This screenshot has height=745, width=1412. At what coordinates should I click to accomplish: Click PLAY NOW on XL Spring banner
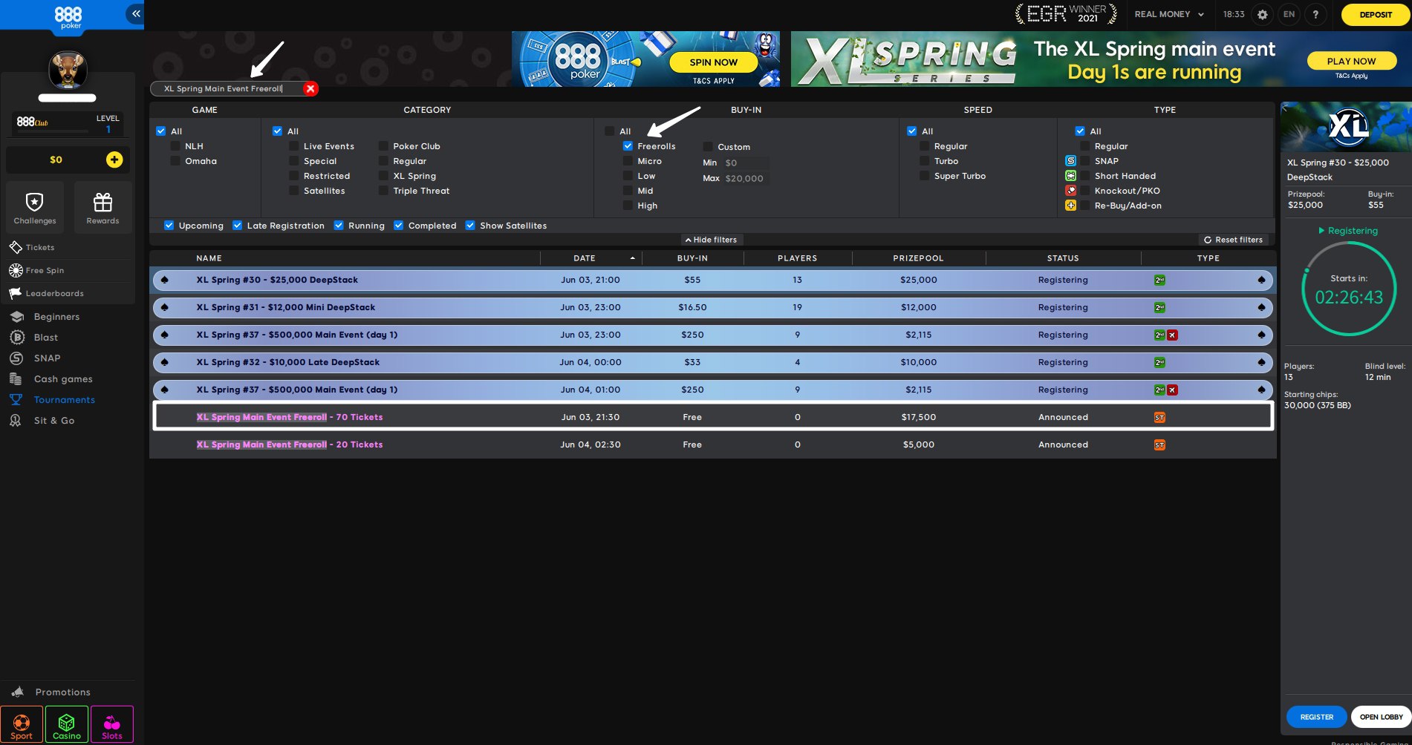pos(1351,61)
